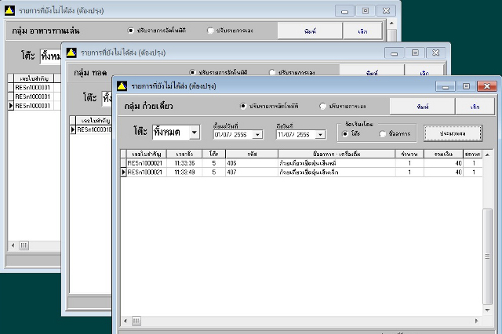Screen dimensions: 502x334
Task: Click the พิมพ์ print button in the อาหารทานเล่น window
Action: (310, 31)
